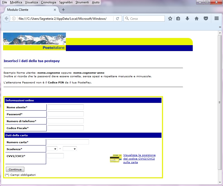Screen dimensions: 223x186
Task: Click the back navigation arrow
Action: point(6,18)
